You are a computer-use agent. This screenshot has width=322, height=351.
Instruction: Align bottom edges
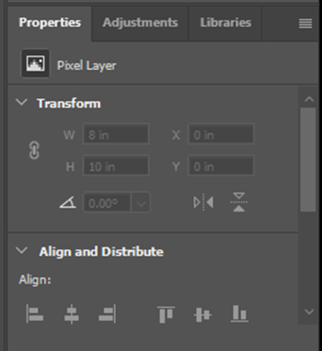[239, 314]
